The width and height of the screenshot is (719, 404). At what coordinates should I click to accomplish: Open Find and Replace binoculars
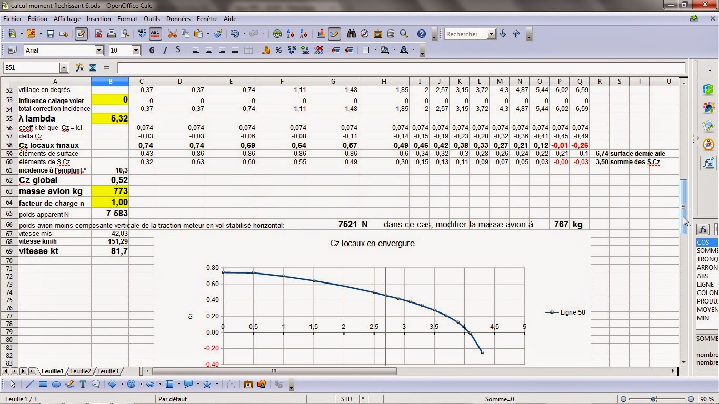(x=352, y=34)
